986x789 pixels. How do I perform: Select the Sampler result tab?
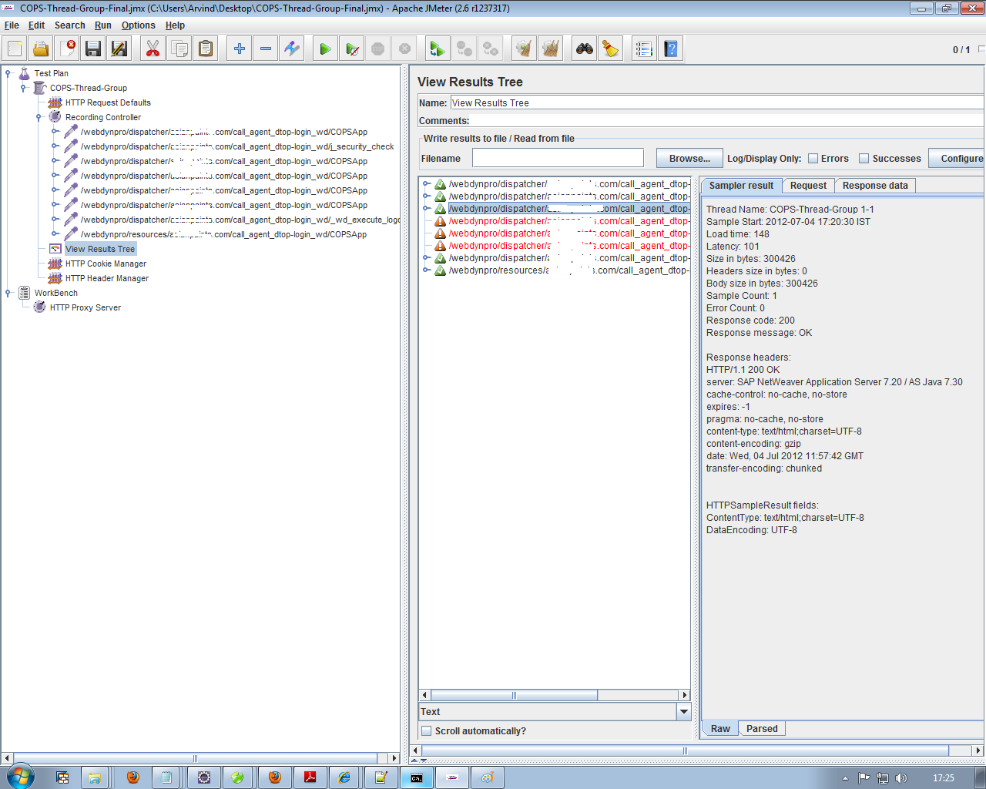741,186
